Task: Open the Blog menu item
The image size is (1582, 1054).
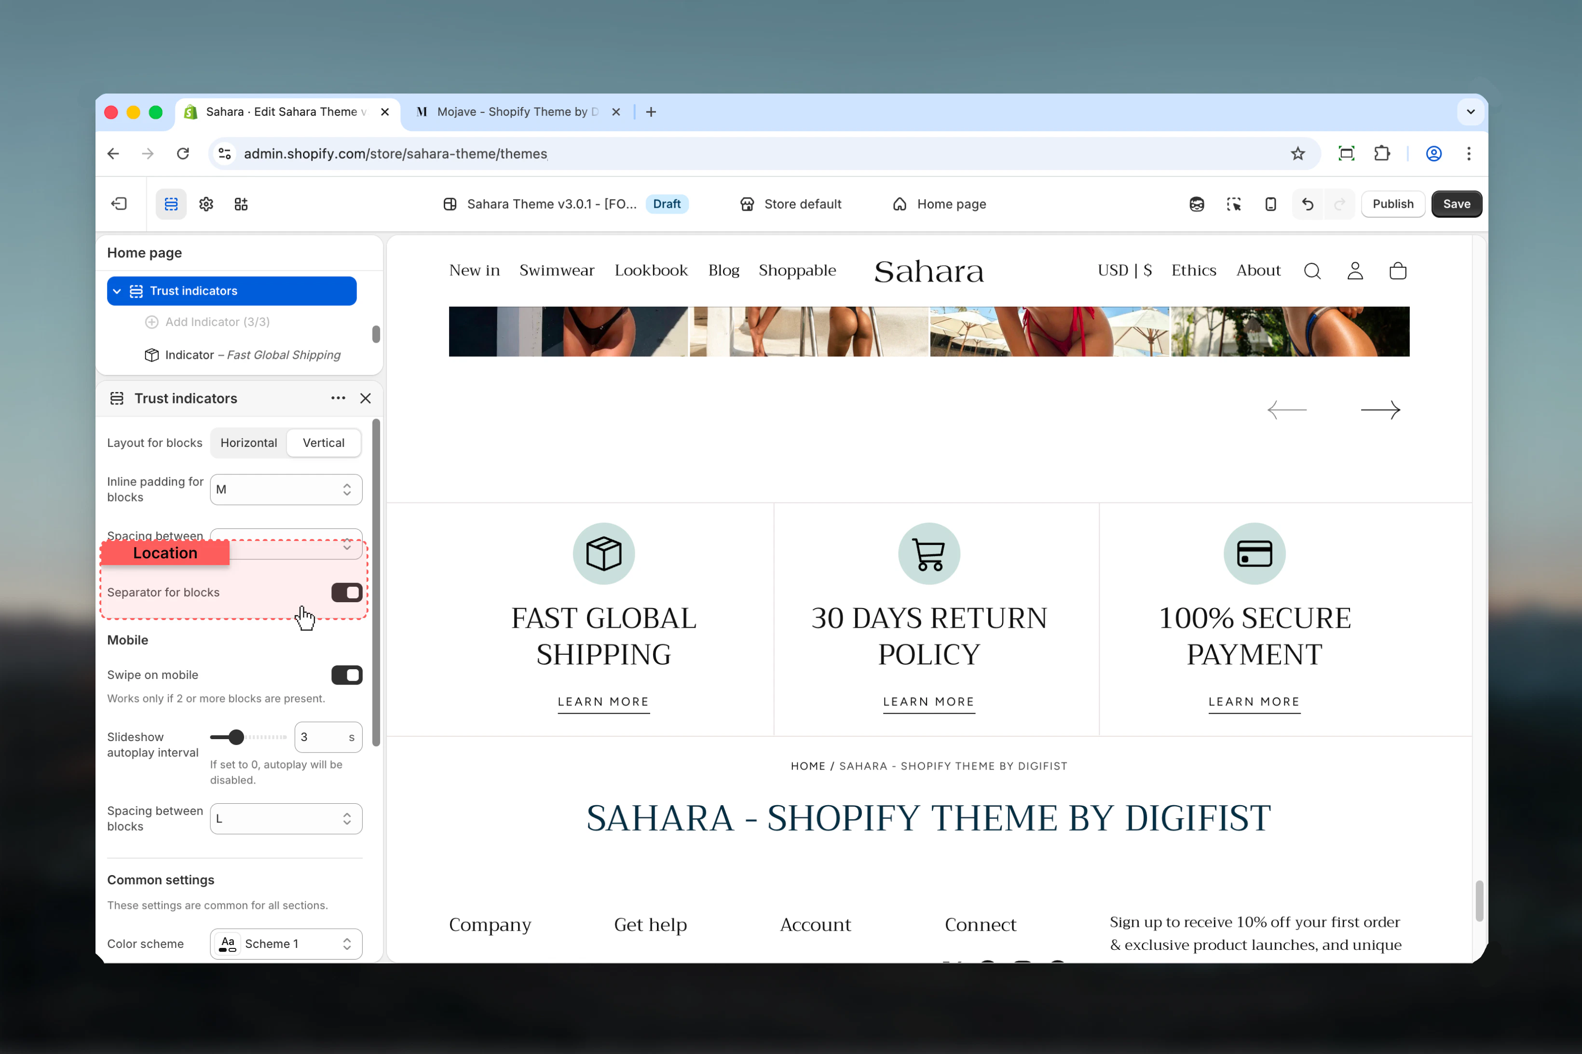Action: 723,270
